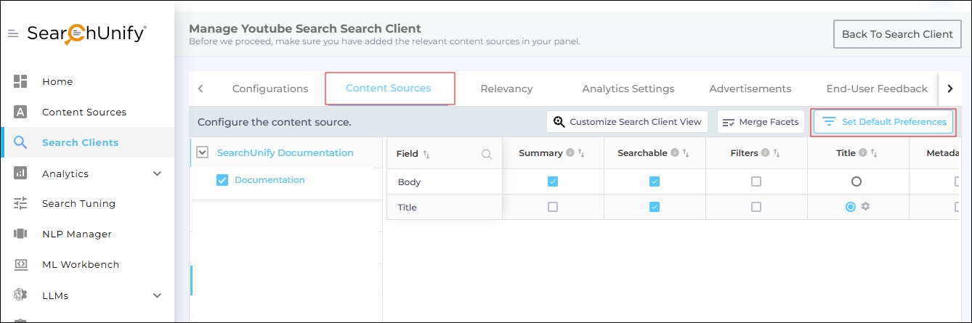Sort by the Searchable column arrows

(685, 153)
